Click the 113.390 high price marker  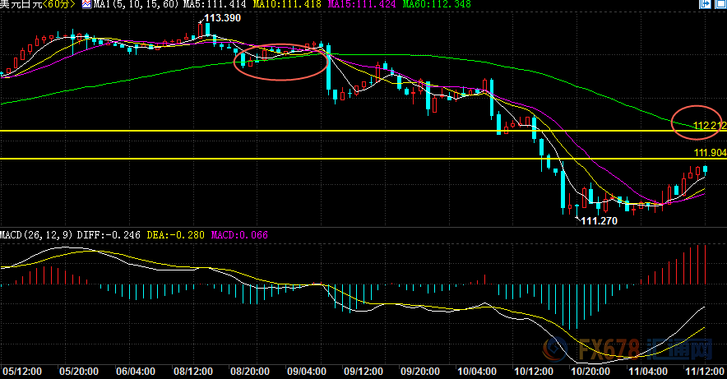(x=222, y=18)
